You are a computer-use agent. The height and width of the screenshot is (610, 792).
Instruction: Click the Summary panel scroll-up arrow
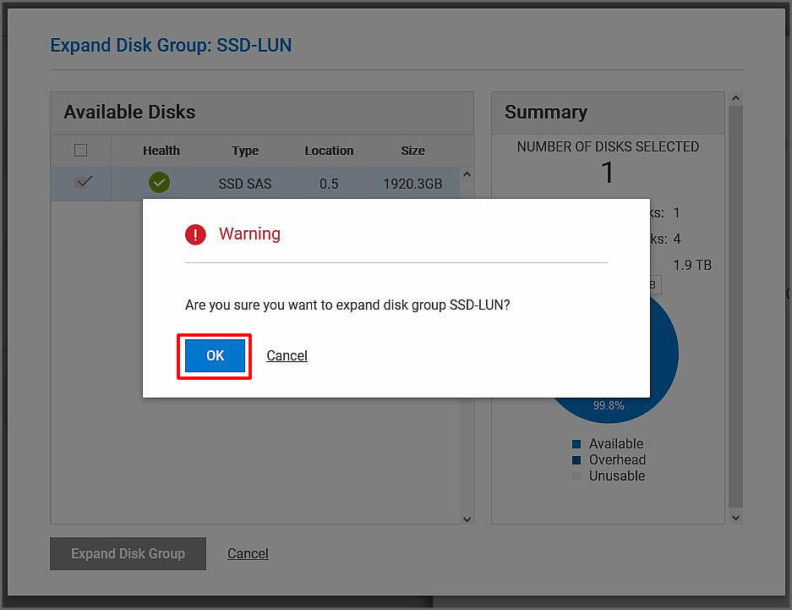[x=735, y=99]
